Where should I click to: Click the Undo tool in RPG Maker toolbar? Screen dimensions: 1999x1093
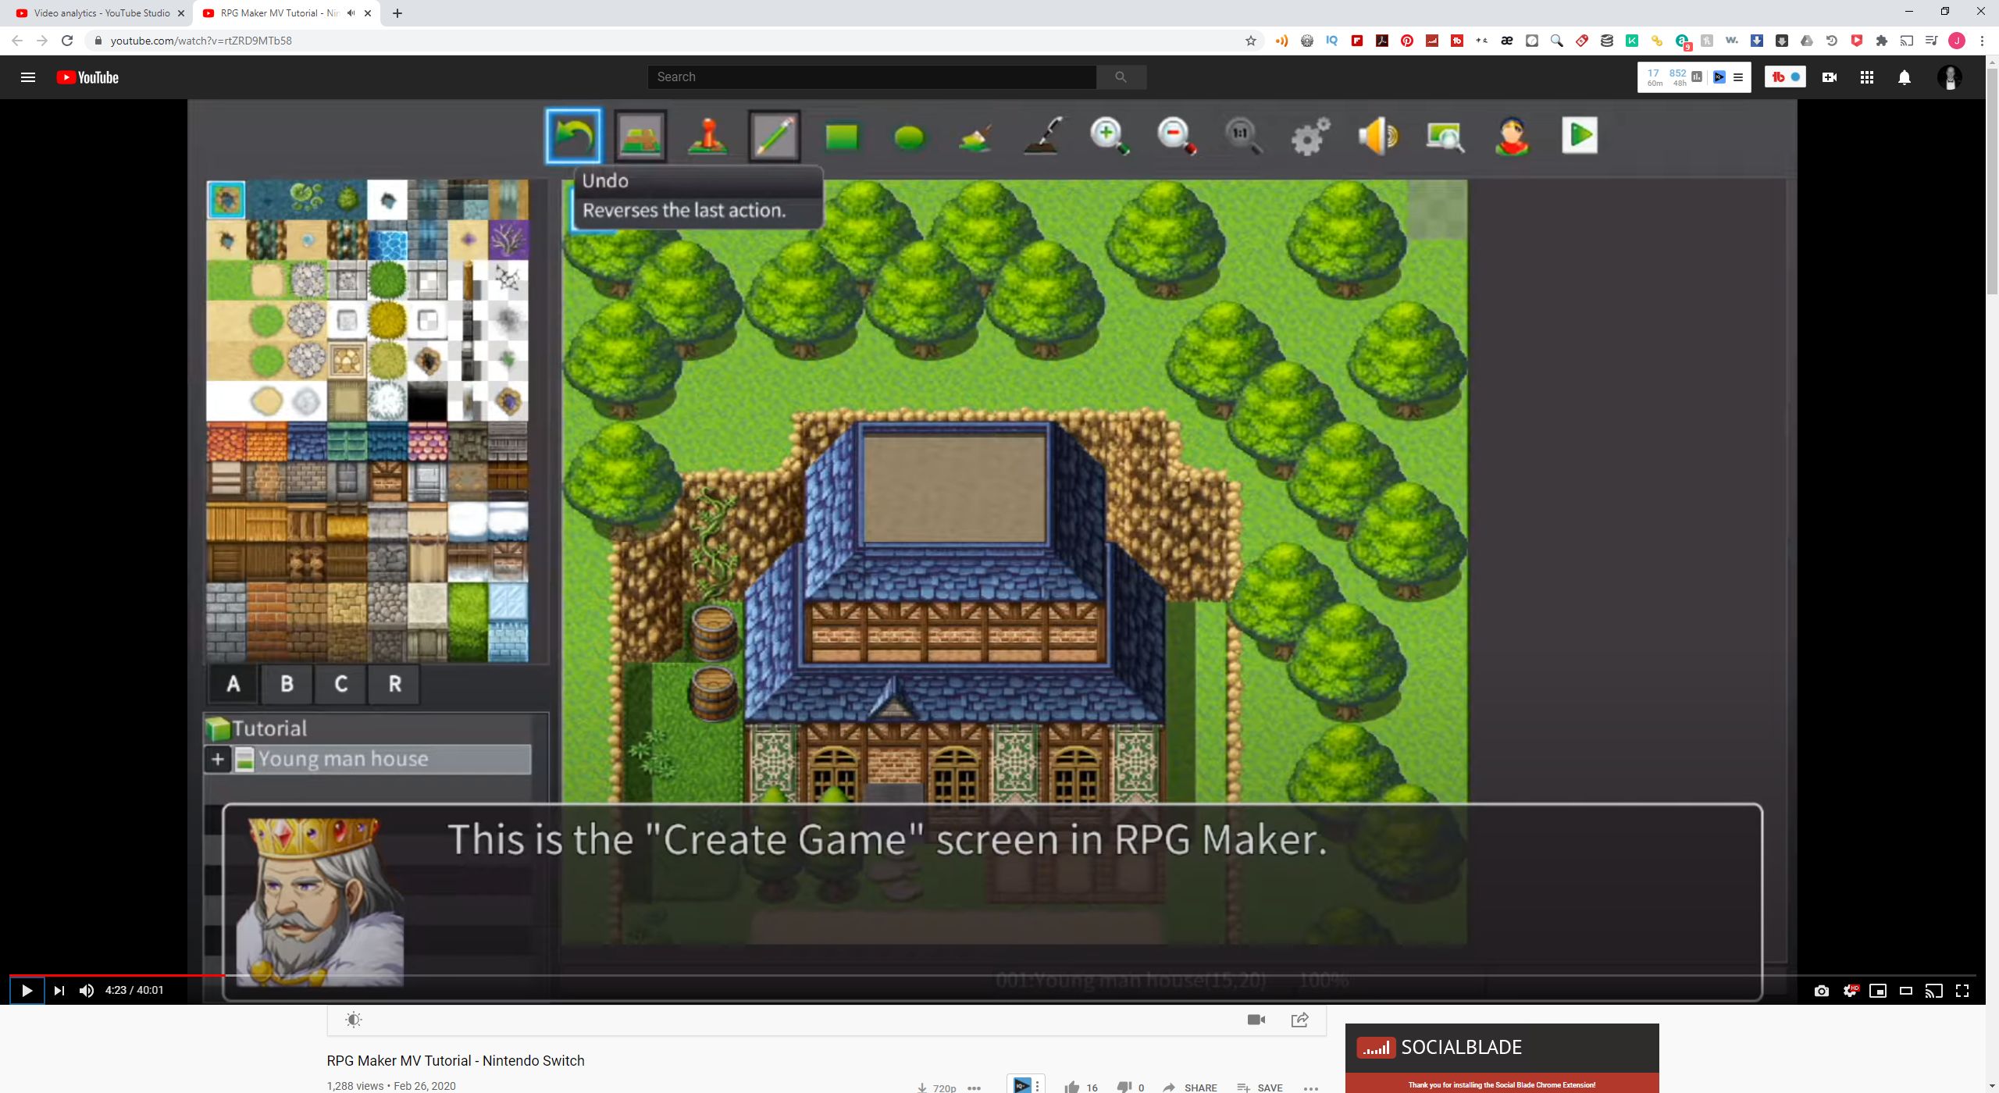click(x=573, y=136)
